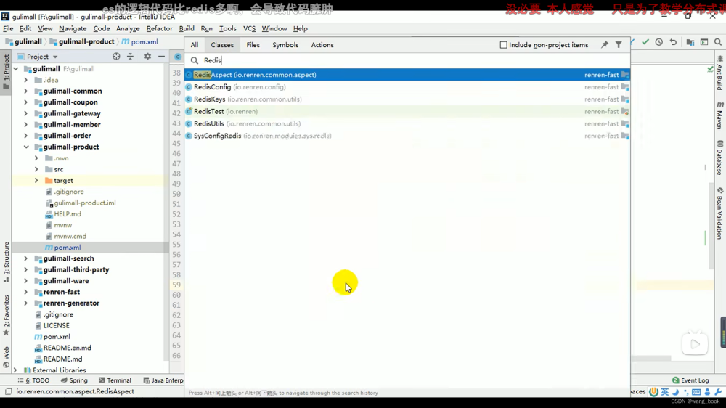Click the input method 英 tray icon
The width and height of the screenshot is (726, 408).
point(665,392)
